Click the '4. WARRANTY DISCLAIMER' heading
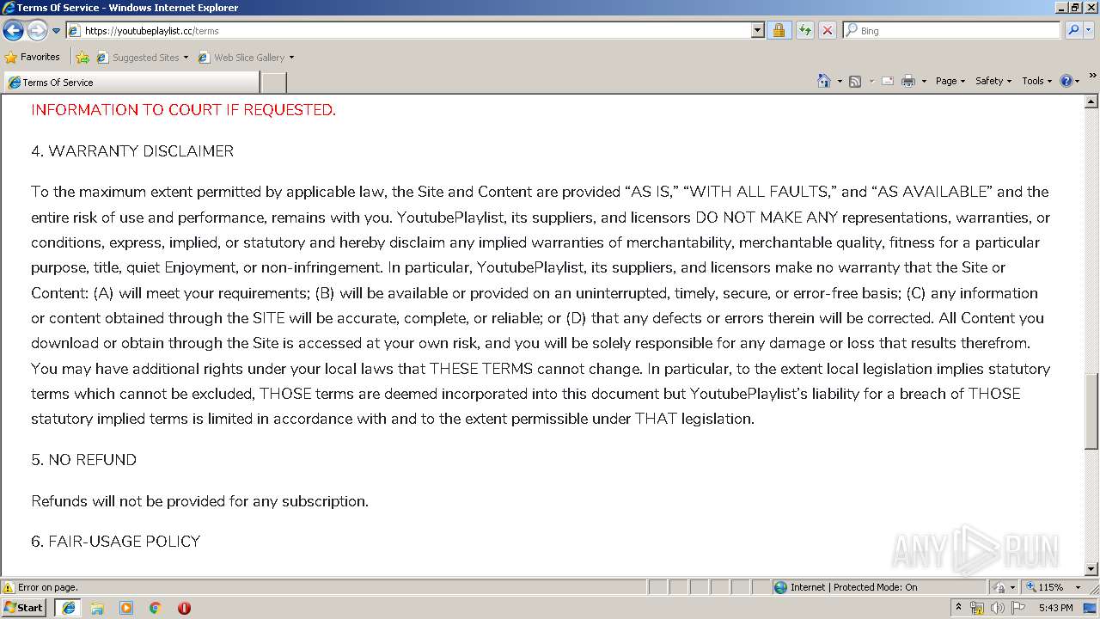The image size is (1100, 619). (x=132, y=151)
